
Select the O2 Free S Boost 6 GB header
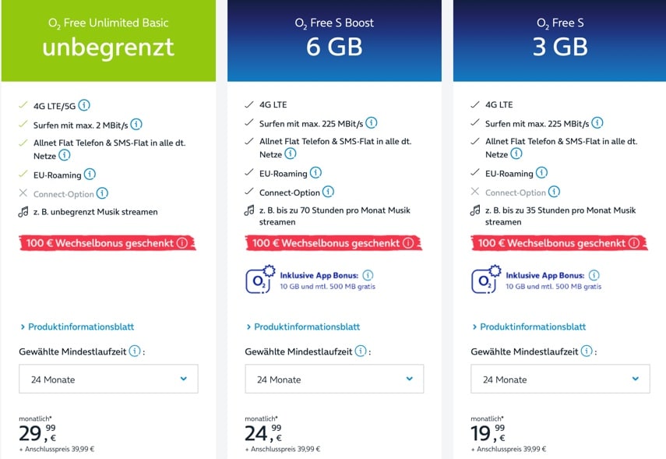(x=334, y=41)
